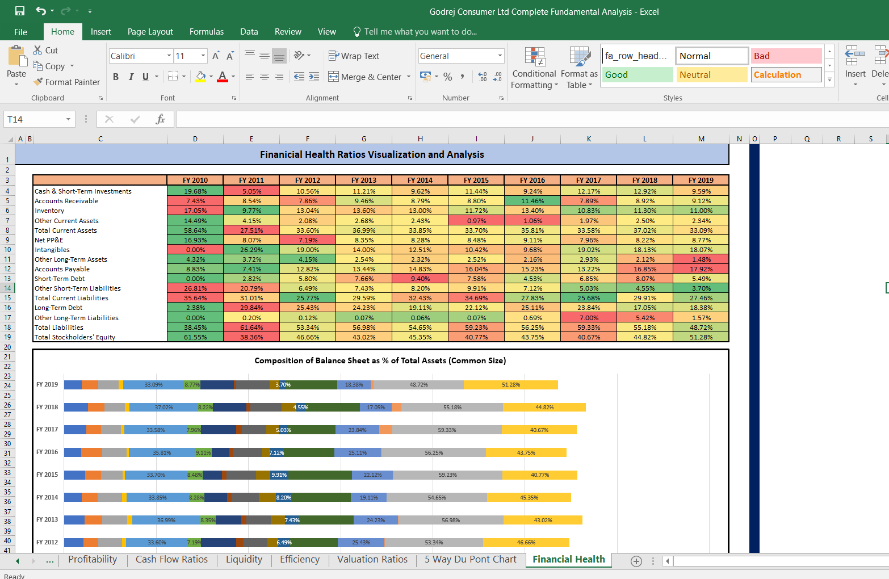The image size is (889, 579).
Task: Click the Orientation text rotation icon
Action: click(300, 56)
